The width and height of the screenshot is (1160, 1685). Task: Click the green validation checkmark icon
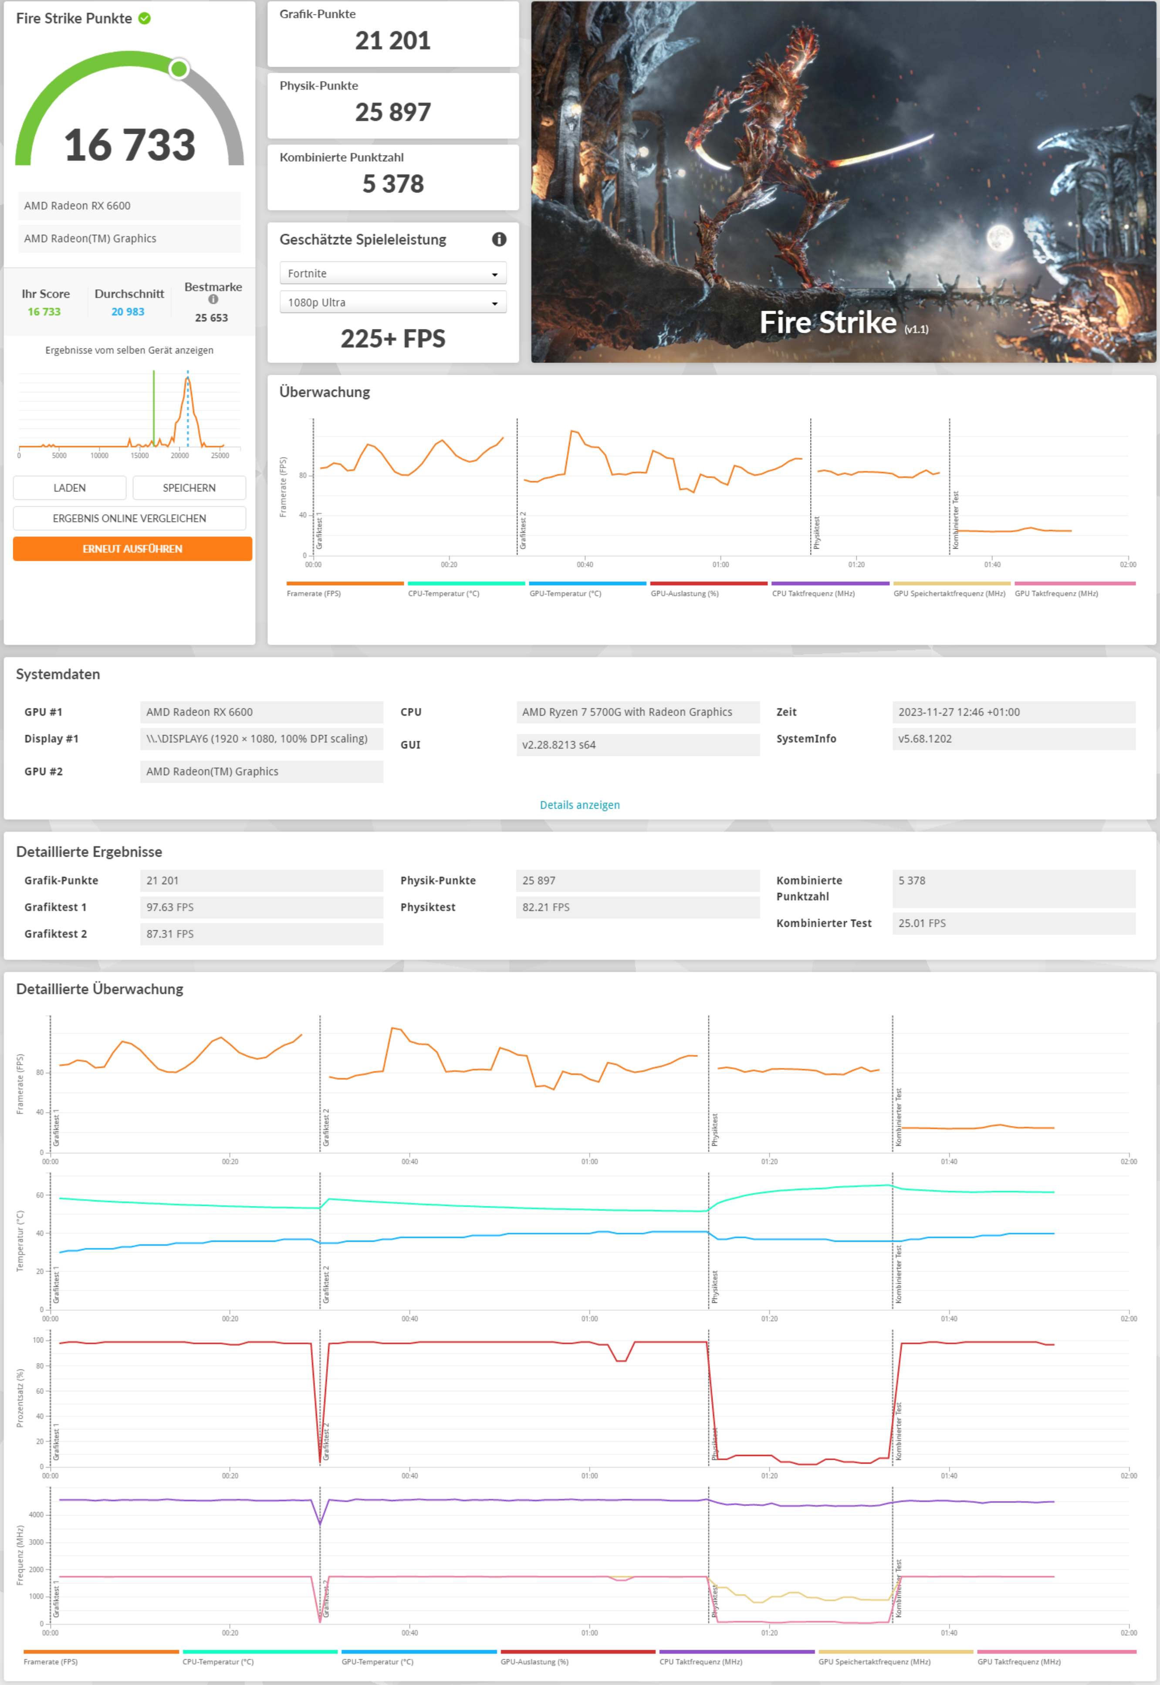click(145, 18)
